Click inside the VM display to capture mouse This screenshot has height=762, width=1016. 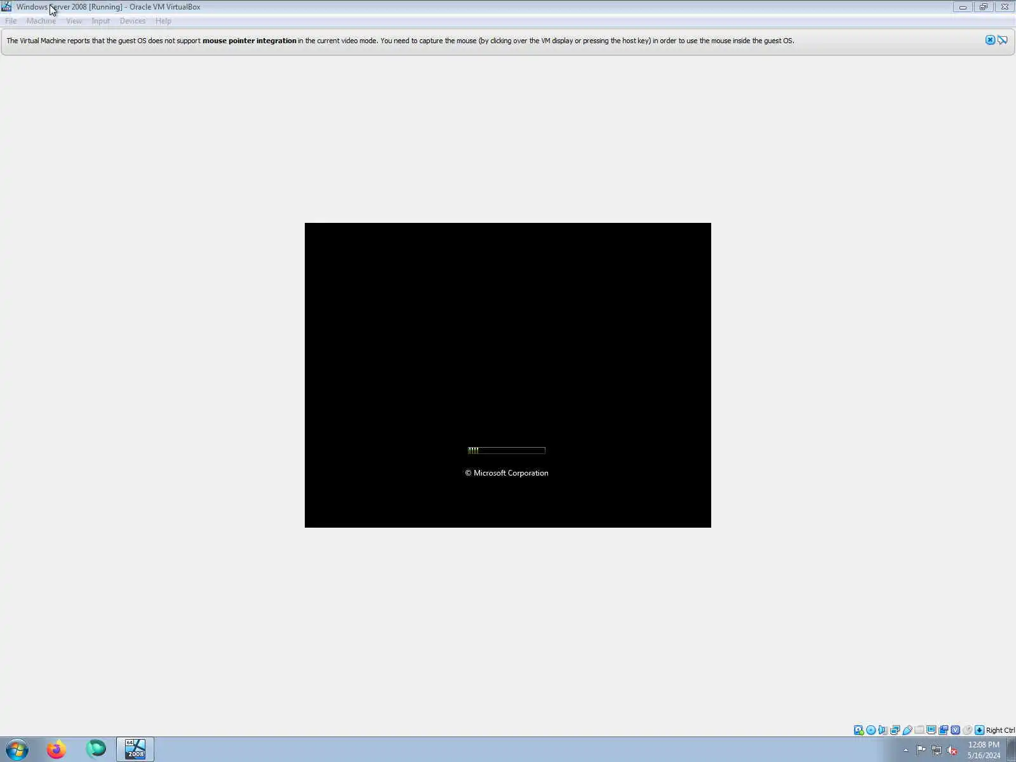(x=508, y=375)
